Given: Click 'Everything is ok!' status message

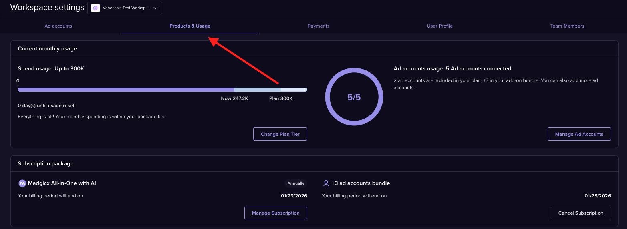Looking at the screenshot, I should pos(92,117).
